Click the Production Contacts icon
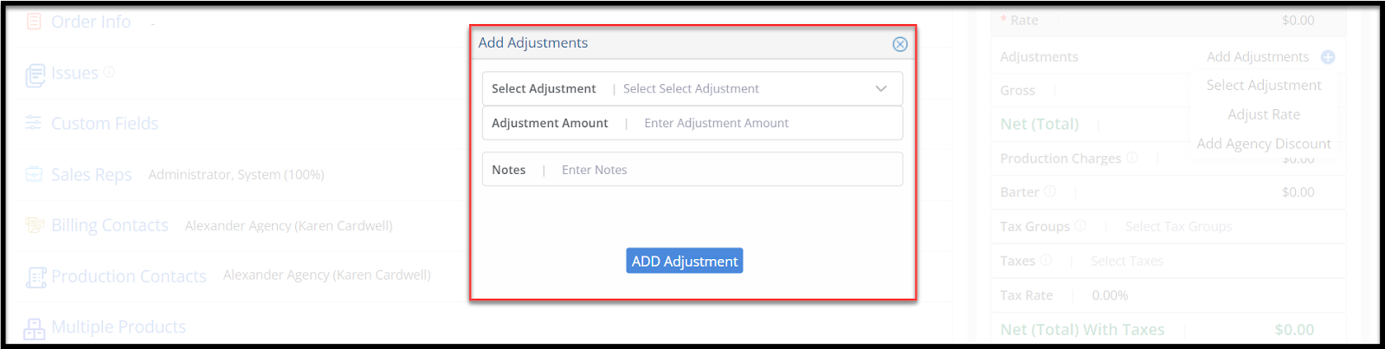Image resolution: width=1385 pixels, height=349 pixels. pos(35,277)
